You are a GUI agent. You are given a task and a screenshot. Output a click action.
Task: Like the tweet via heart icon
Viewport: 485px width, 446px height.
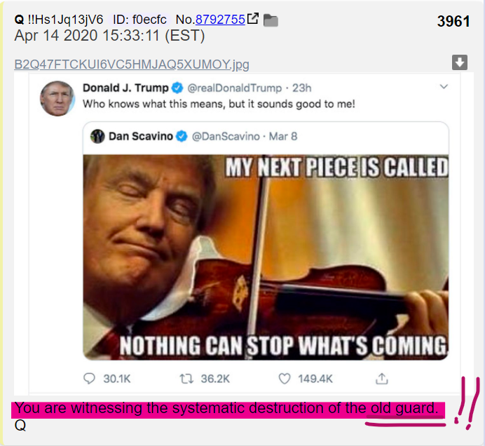[285, 379]
